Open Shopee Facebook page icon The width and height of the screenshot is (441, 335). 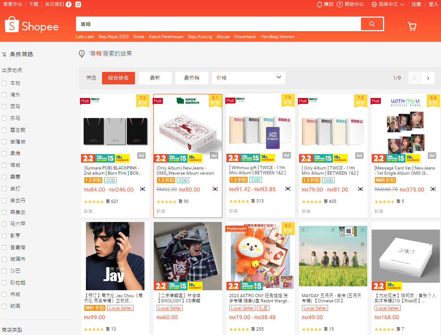pyautogui.click(x=69, y=4)
